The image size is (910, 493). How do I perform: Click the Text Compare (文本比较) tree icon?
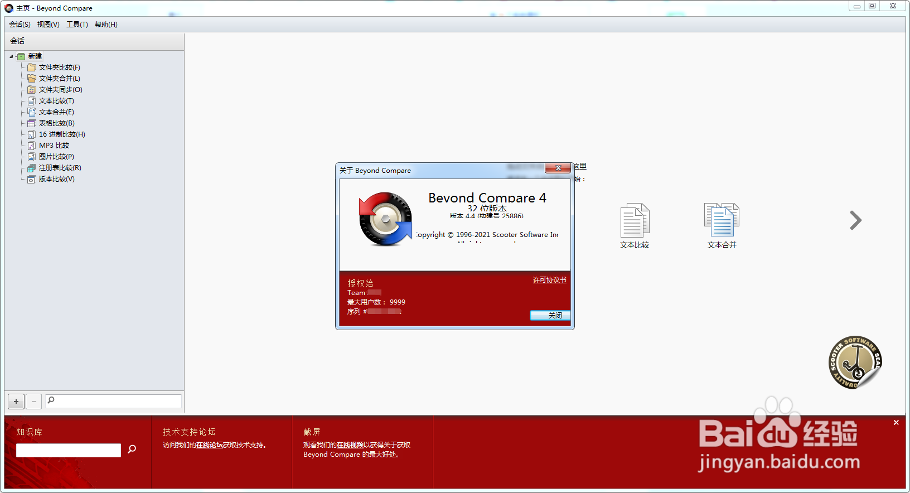coord(32,101)
